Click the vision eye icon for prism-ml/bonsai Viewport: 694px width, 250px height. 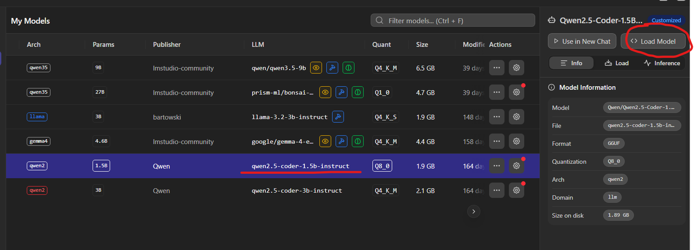point(325,92)
